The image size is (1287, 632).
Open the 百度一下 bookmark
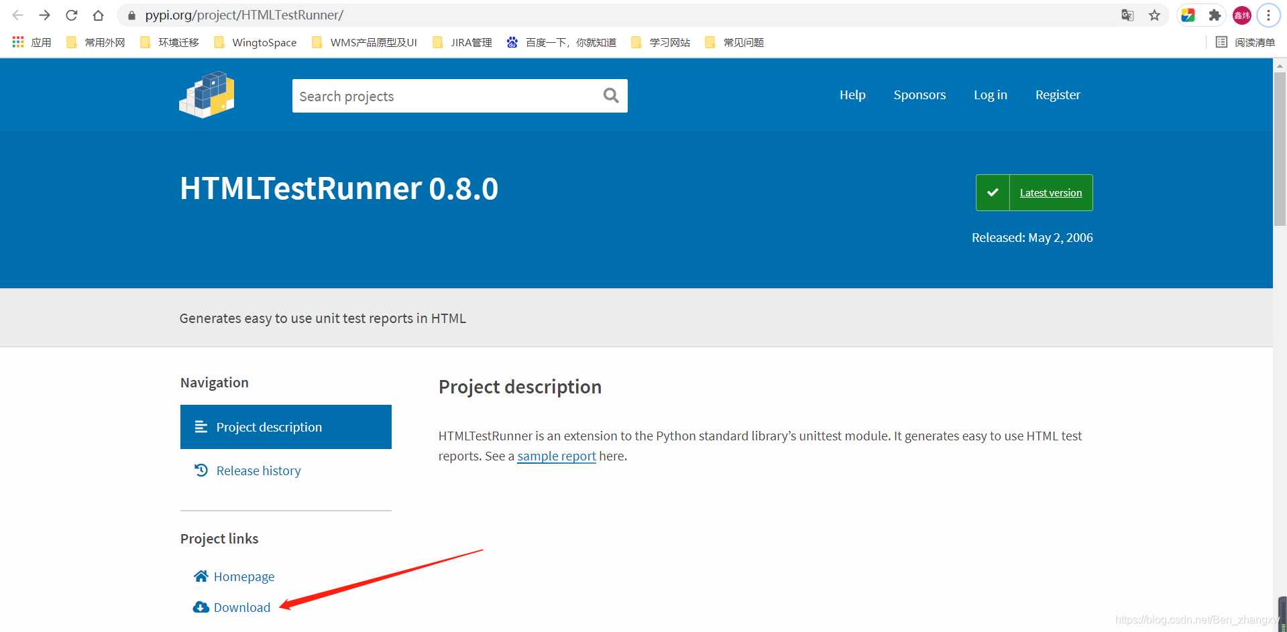(x=562, y=42)
